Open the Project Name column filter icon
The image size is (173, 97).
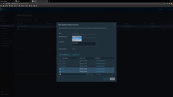(x=77, y=58)
